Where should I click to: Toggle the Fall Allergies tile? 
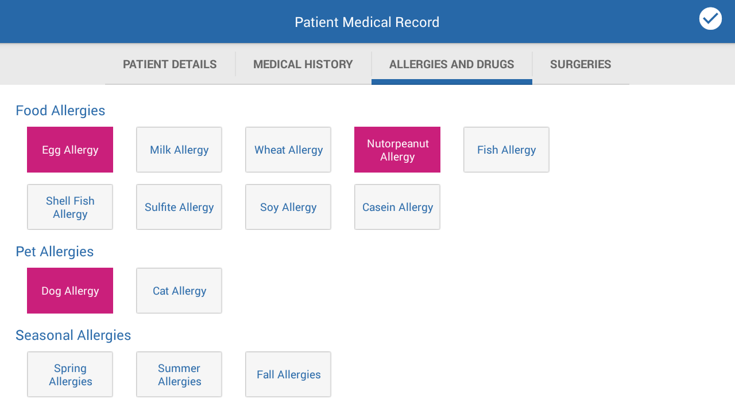point(288,374)
